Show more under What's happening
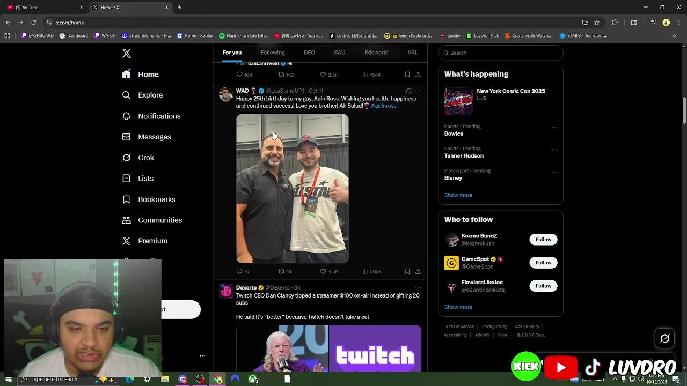The height and width of the screenshot is (386, 687). (x=458, y=195)
